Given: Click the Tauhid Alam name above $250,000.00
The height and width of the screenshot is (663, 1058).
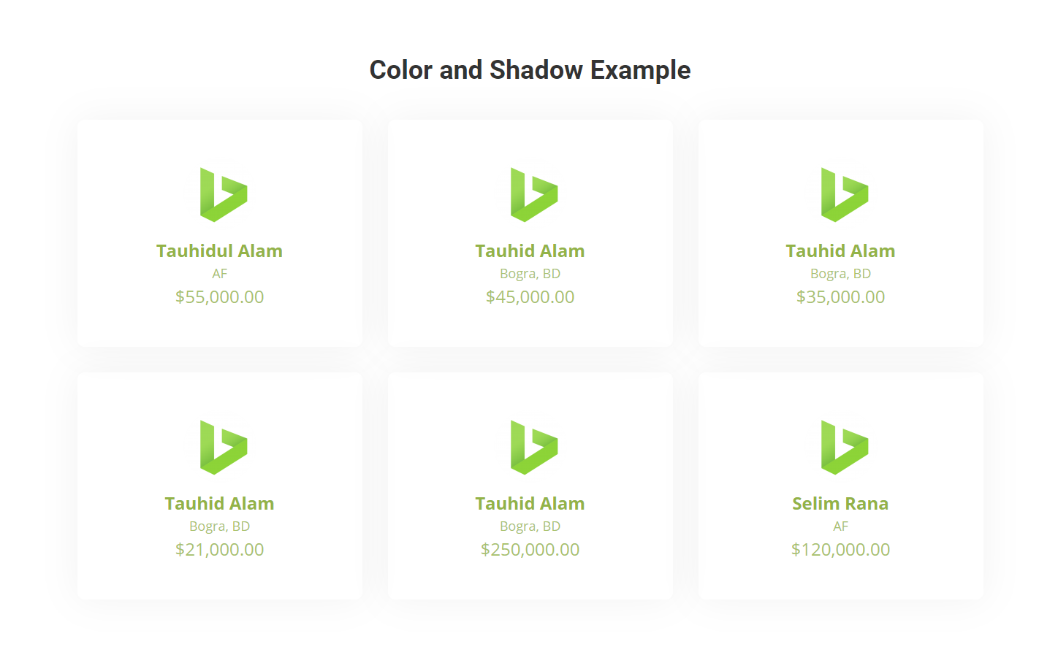Looking at the screenshot, I should [530, 504].
